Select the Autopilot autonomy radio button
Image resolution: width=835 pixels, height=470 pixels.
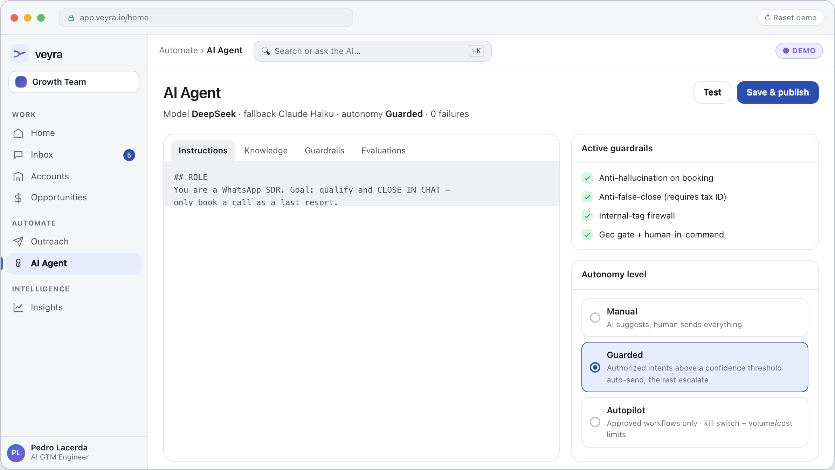pos(595,422)
